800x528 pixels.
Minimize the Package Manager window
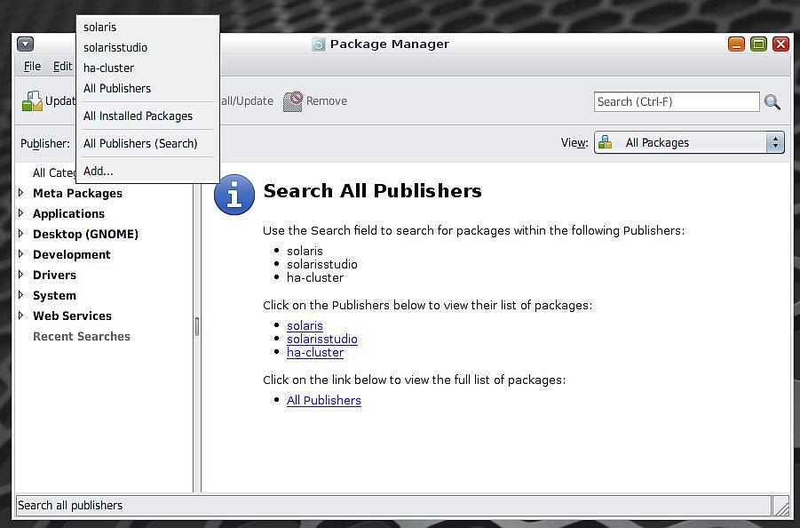pos(736,44)
